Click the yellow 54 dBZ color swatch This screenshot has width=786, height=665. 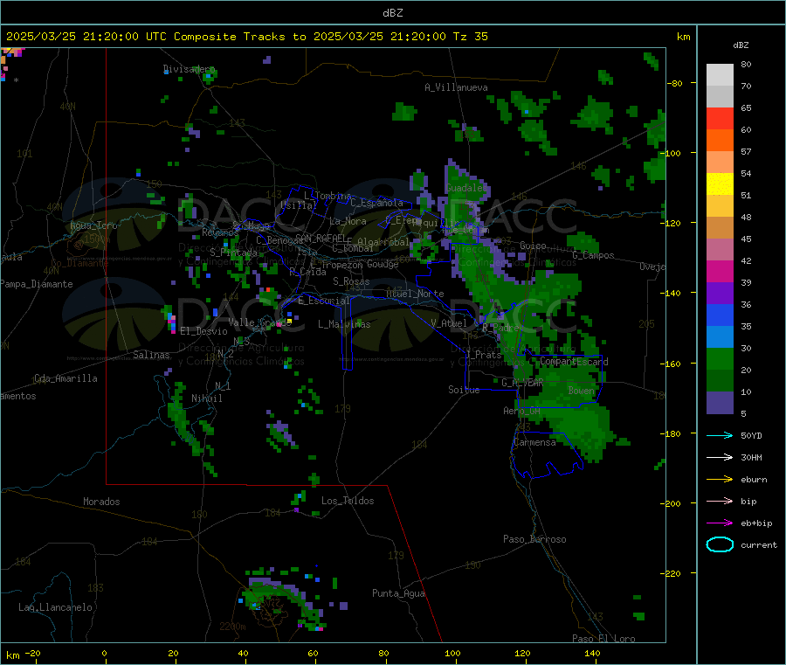coord(720,184)
